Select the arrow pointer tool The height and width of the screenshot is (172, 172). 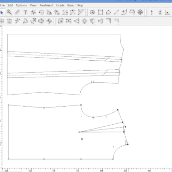tap(2, 12)
